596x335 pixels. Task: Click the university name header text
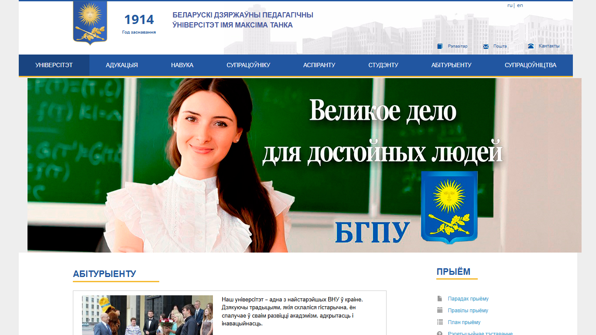click(243, 20)
